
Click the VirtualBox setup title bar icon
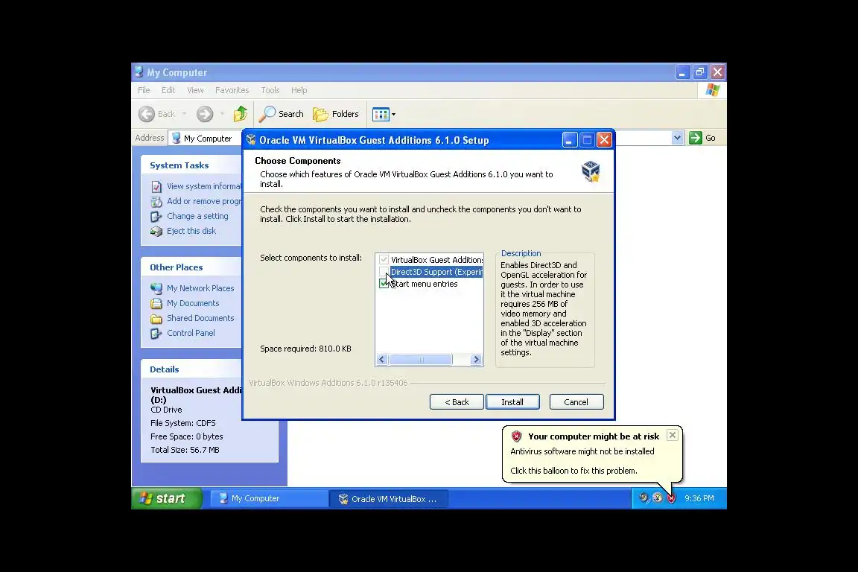pyautogui.click(x=251, y=139)
